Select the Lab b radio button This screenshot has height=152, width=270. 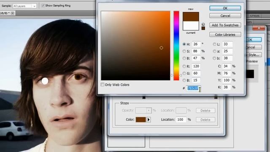click(215, 58)
